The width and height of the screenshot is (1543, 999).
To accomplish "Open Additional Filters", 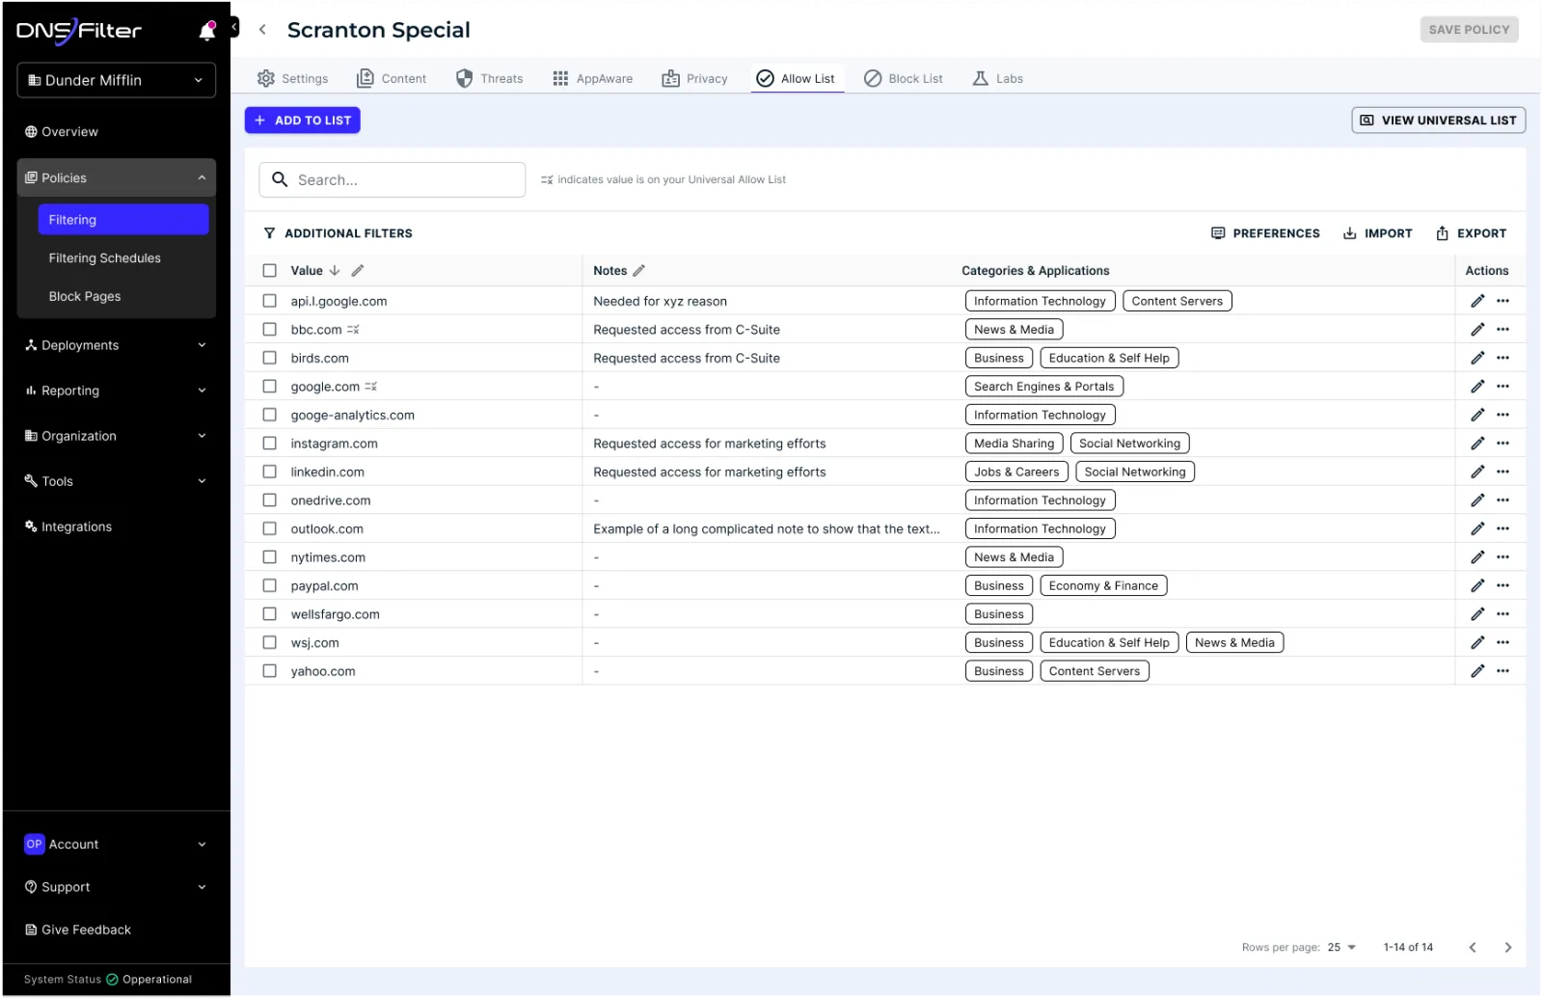I will (338, 233).
